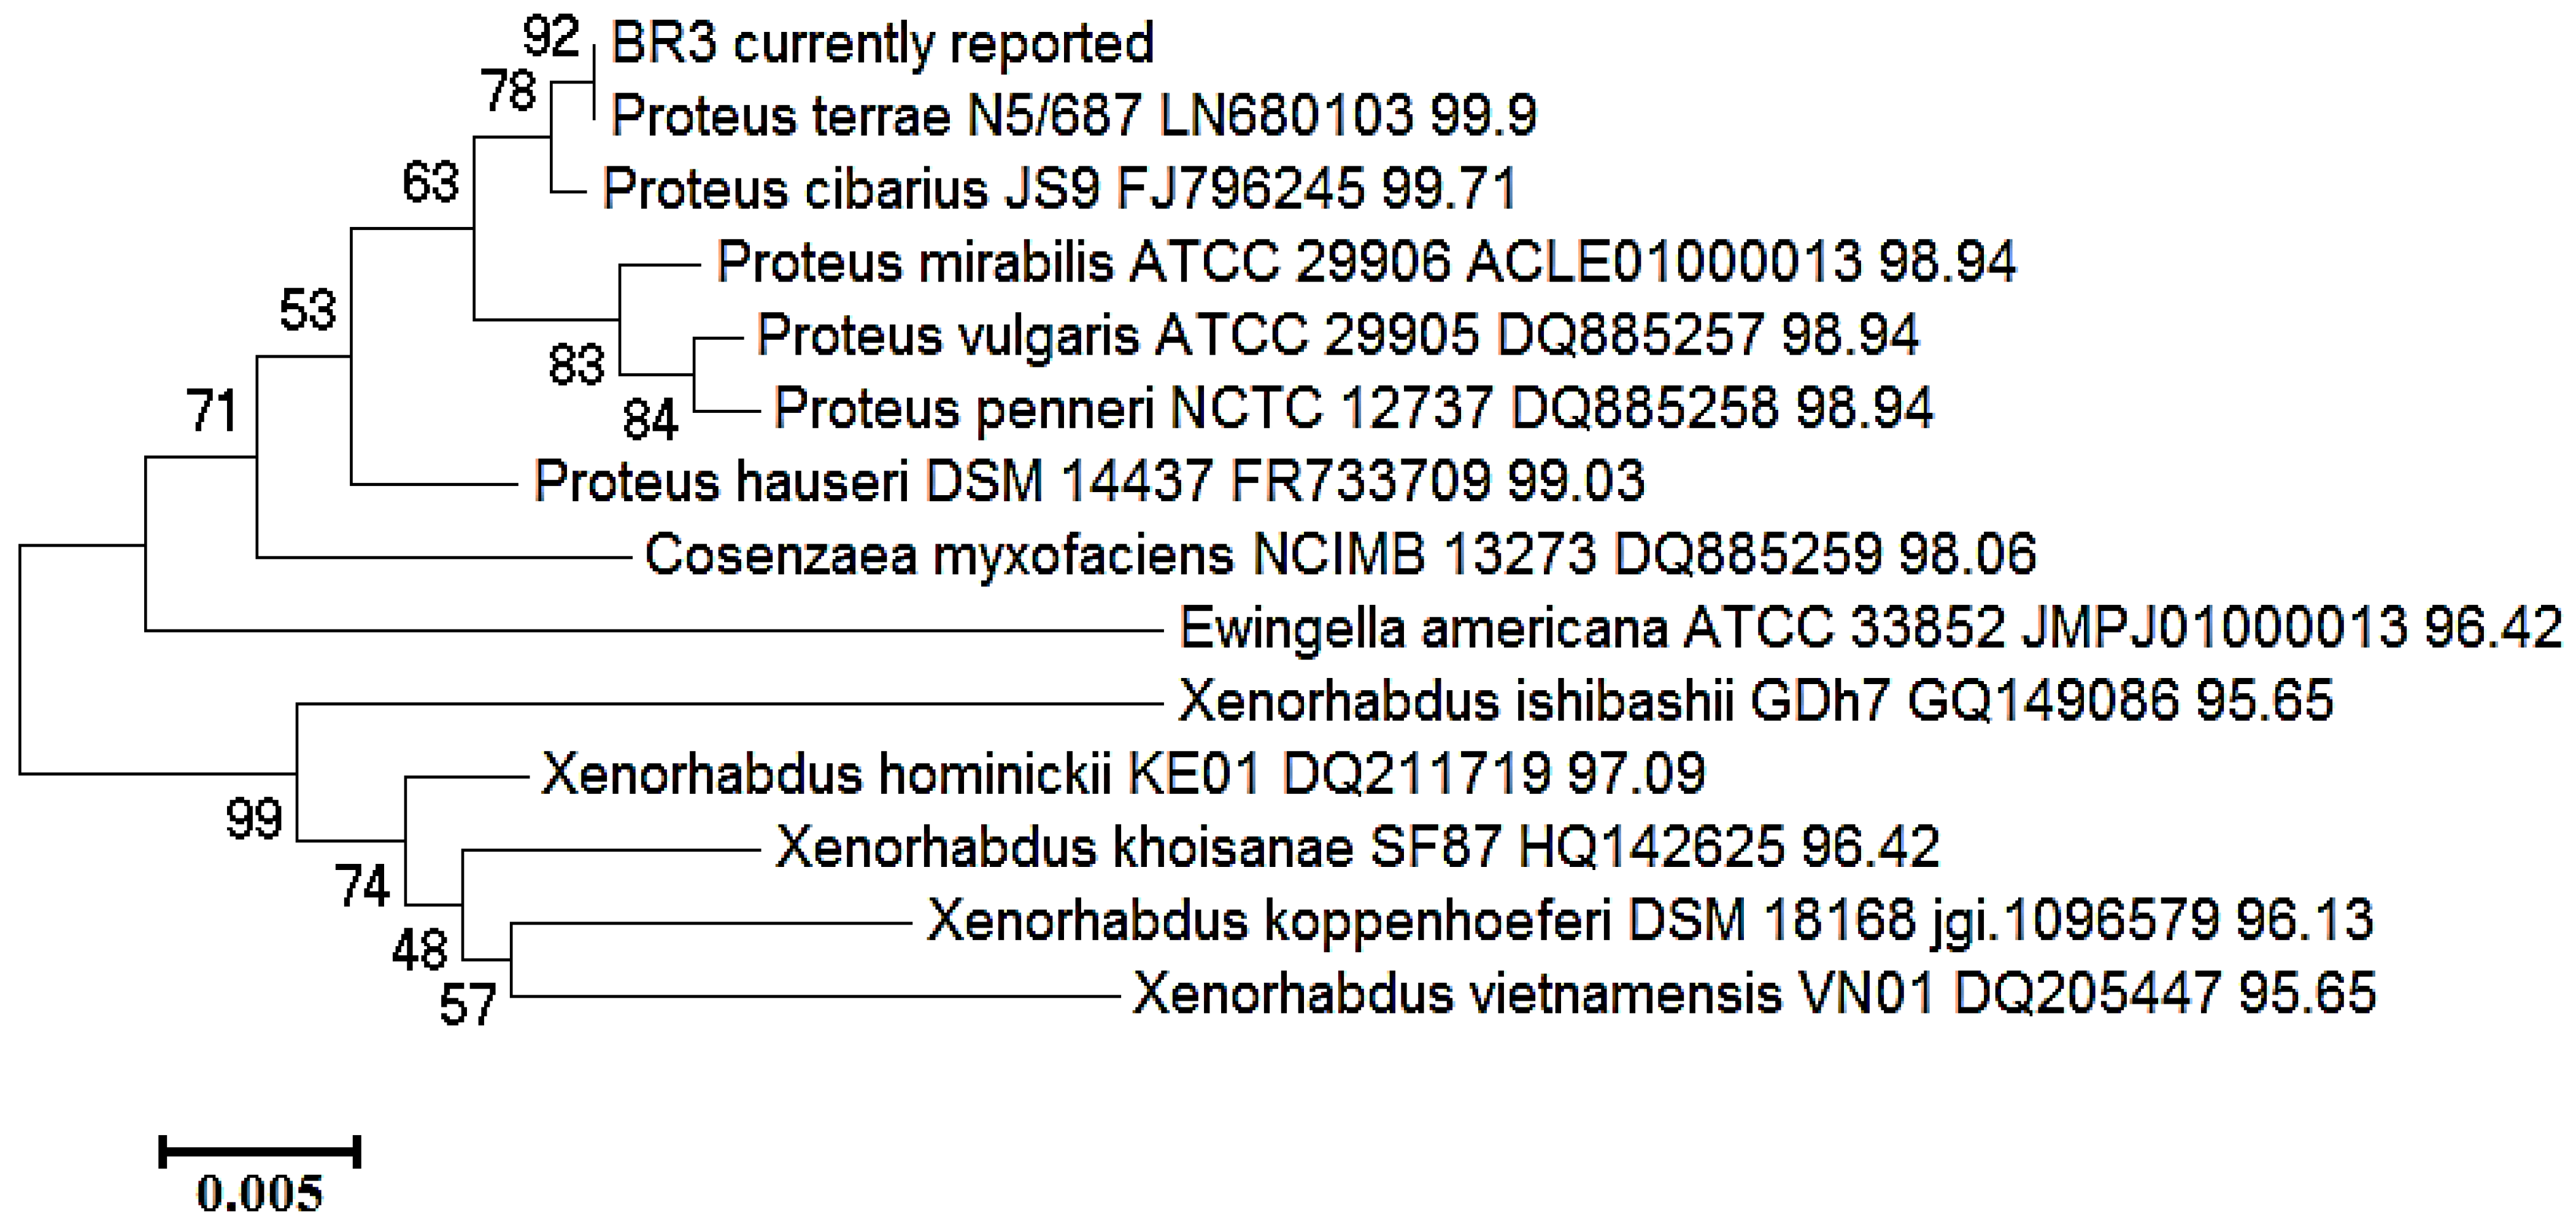Image resolution: width=2576 pixels, height=1232 pixels.
Task: Click the BR3 currently reported label
Action: 882,44
